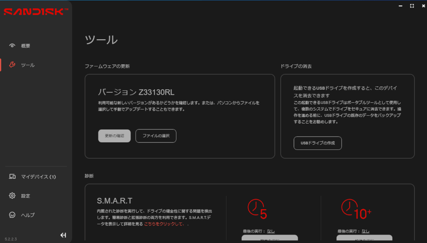This screenshot has width=427, height=243.
Task: Click the なし link under the 10+ clock
Action: click(365, 231)
